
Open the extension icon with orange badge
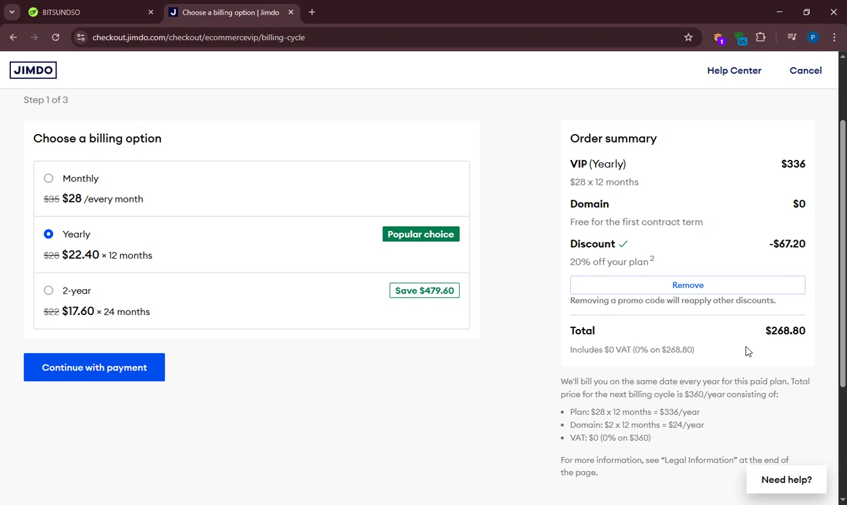coord(719,38)
